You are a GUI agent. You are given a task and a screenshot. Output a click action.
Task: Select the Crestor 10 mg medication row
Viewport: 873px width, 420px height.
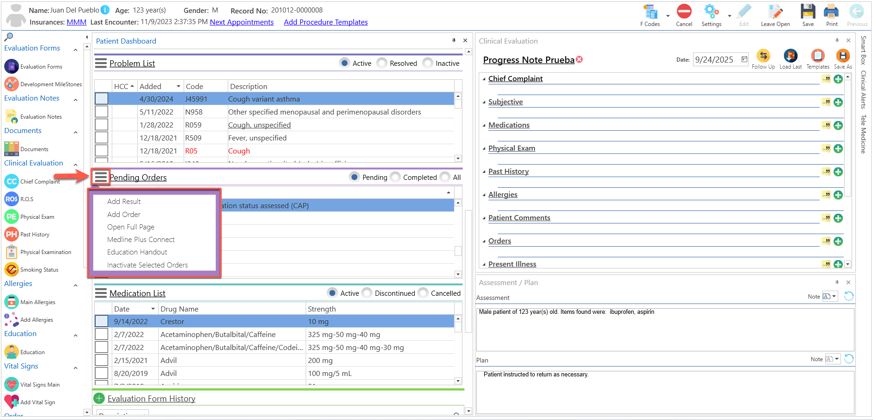(274, 321)
